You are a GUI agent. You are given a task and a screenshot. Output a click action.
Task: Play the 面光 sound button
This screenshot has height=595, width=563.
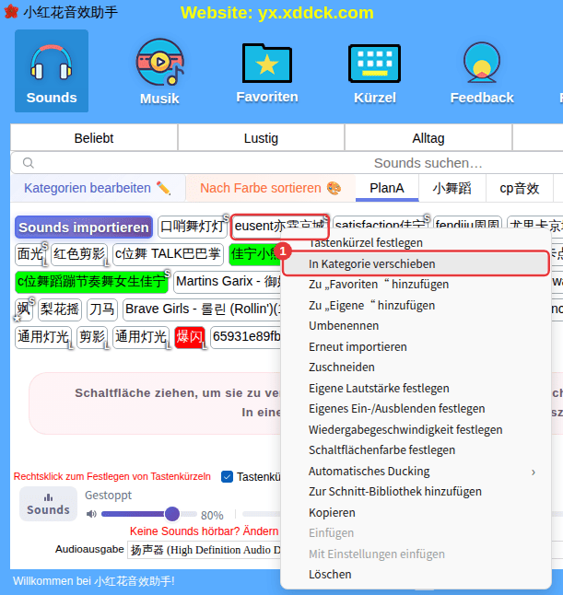pyautogui.click(x=30, y=254)
